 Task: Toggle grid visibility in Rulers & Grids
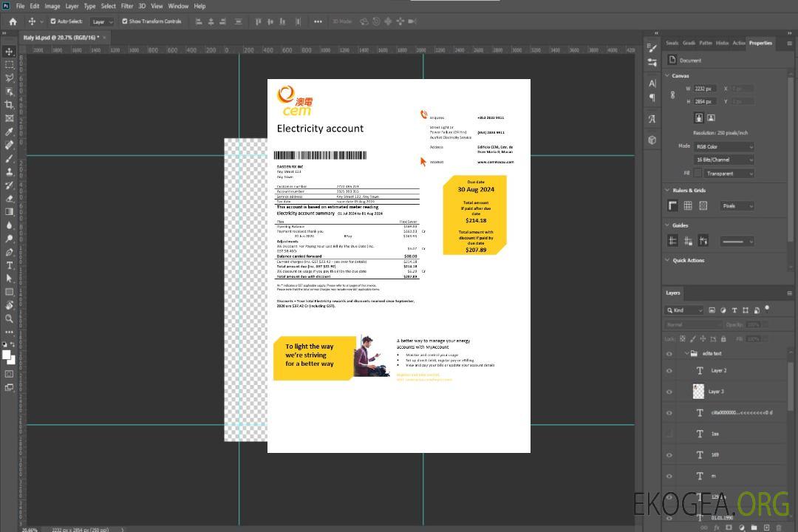click(688, 205)
